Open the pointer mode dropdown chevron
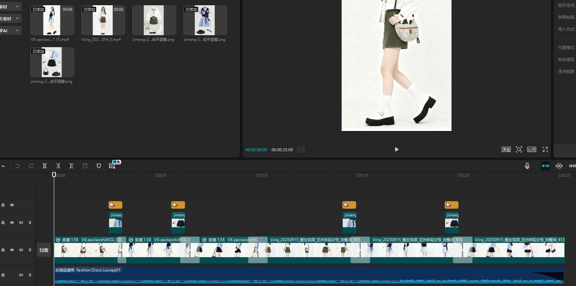Viewport: 576px width, 286px height. (3, 166)
